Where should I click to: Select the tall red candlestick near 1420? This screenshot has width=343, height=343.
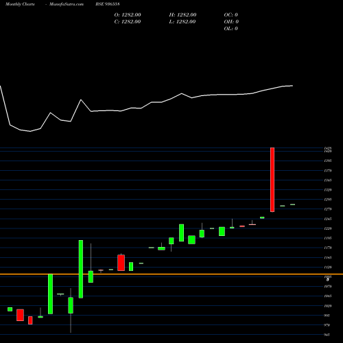(x=272, y=180)
